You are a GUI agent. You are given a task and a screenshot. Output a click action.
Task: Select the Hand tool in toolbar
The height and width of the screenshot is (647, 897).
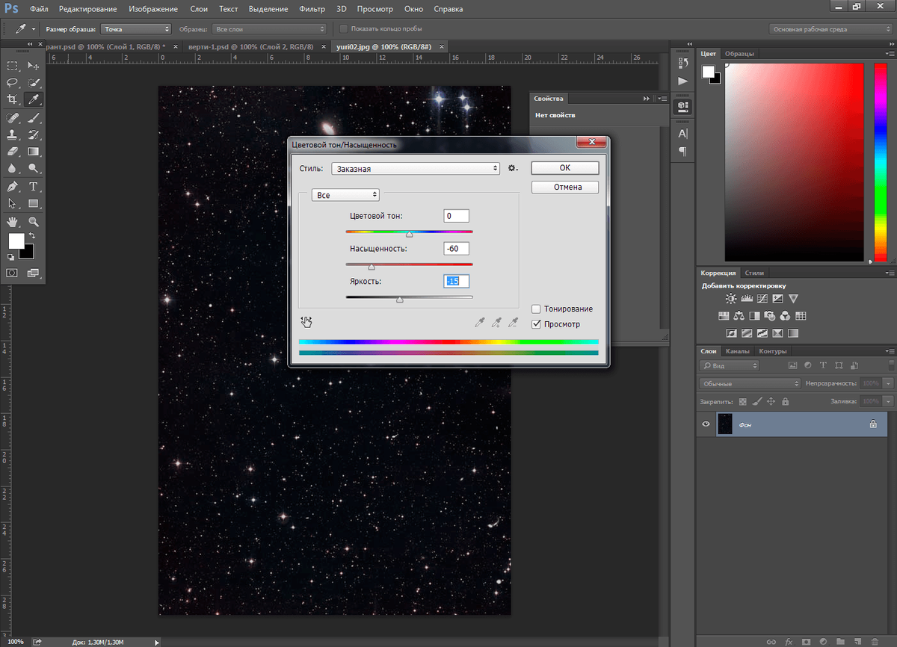pos(13,222)
